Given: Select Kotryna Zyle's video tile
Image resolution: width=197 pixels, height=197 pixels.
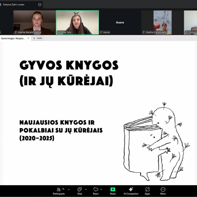Looking at the screenshot, I should [77, 22].
